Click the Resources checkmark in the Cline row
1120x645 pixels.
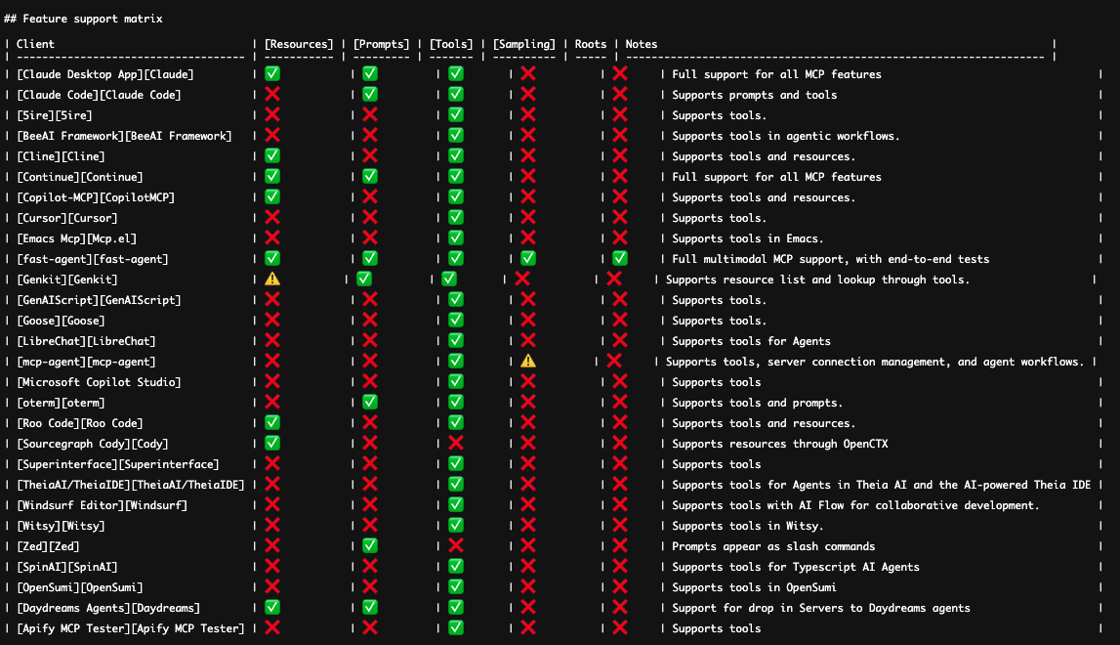[x=272, y=155]
